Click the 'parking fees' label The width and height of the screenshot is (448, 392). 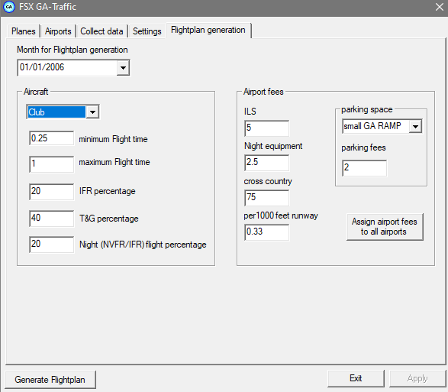[363, 147]
